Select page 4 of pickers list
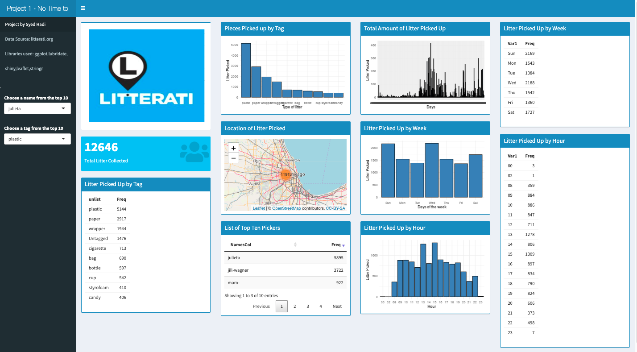 pyautogui.click(x=321, y=306)
